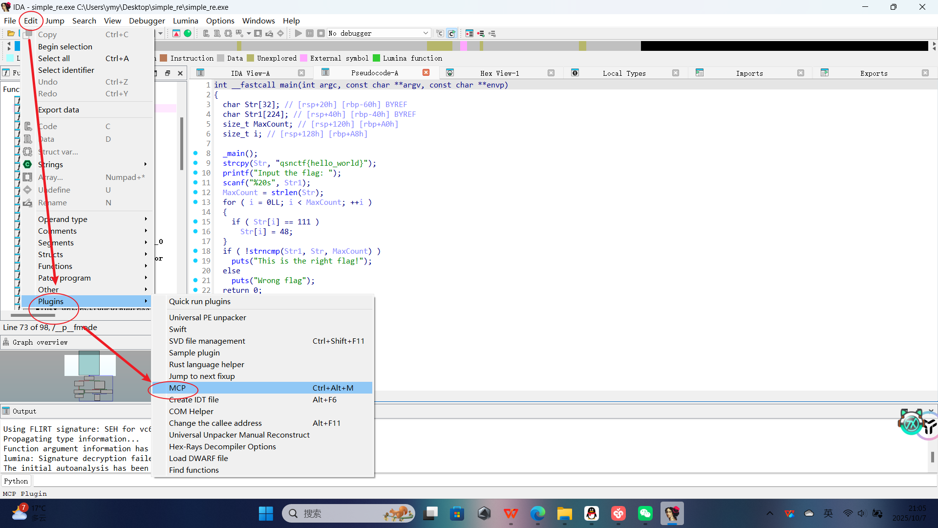
Task: Pause the process using the pause icon
Action: [310, 33]
